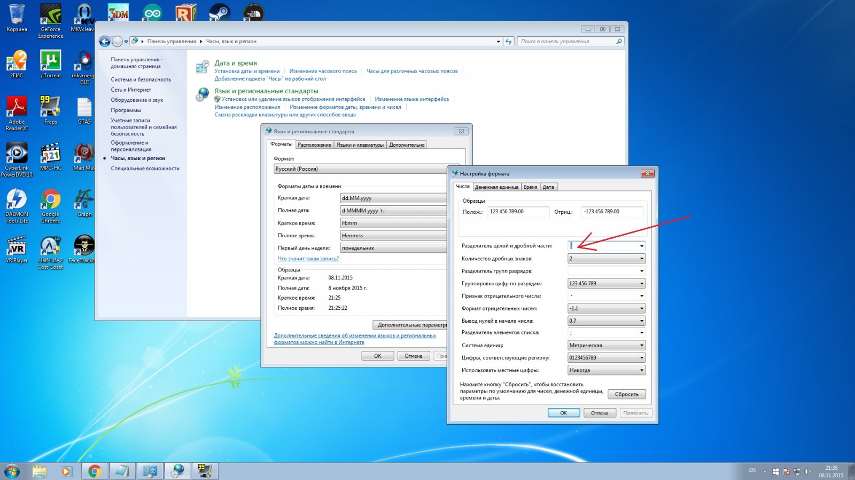
Task: Open the MPC-HC desktop shortcut
Action: [x=51, y=157]
